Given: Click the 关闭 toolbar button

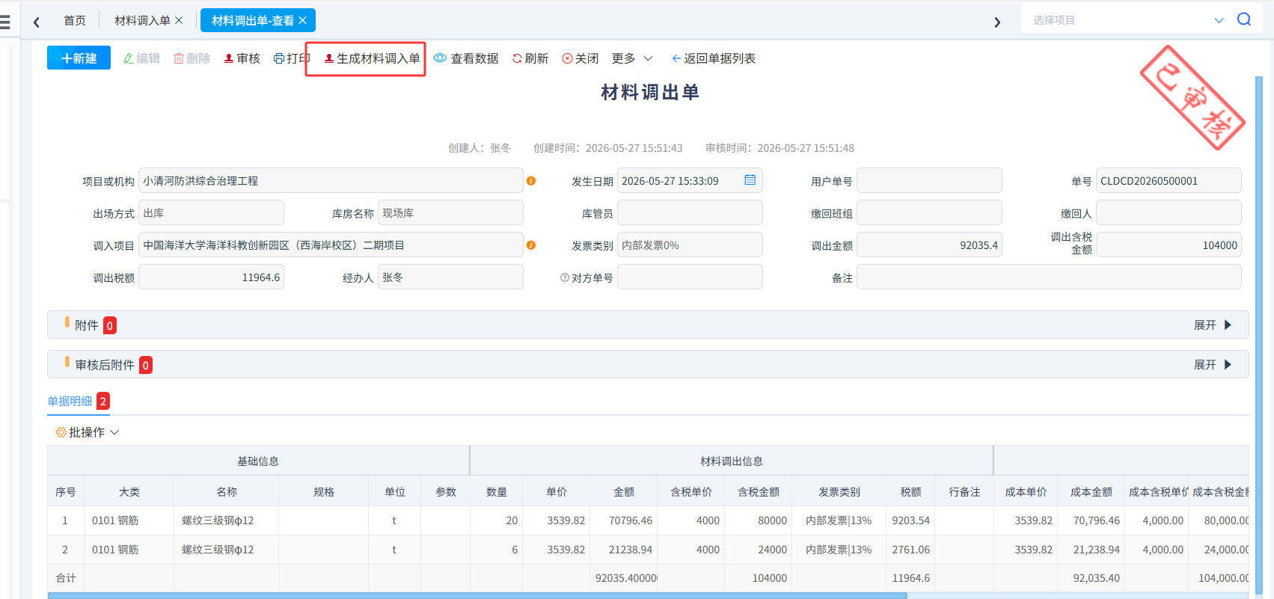Looking at the screenshot, I should point(580,58).
